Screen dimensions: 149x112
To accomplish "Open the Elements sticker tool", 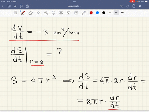I will coord(61,13).
